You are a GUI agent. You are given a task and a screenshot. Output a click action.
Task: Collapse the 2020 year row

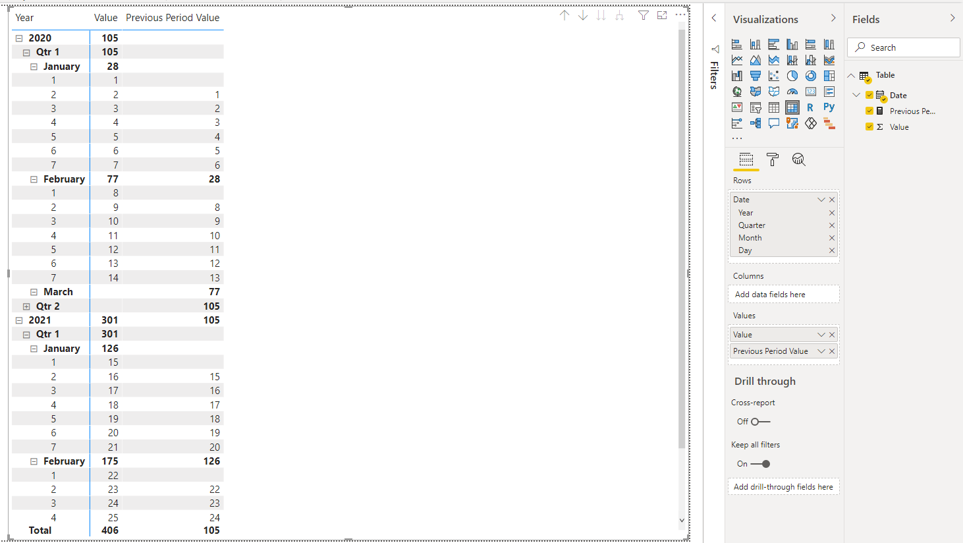click(x=19, y=38)
